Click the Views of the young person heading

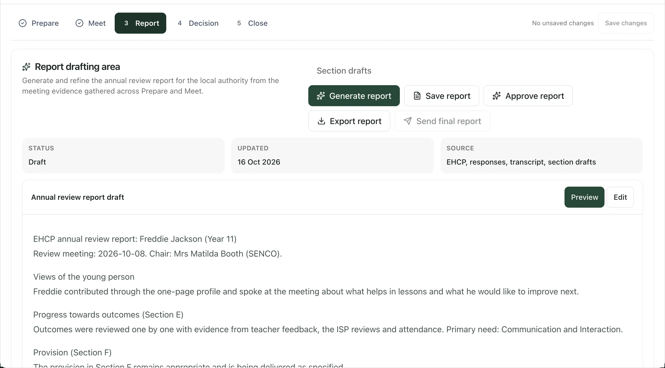click(x=84, y=277)
